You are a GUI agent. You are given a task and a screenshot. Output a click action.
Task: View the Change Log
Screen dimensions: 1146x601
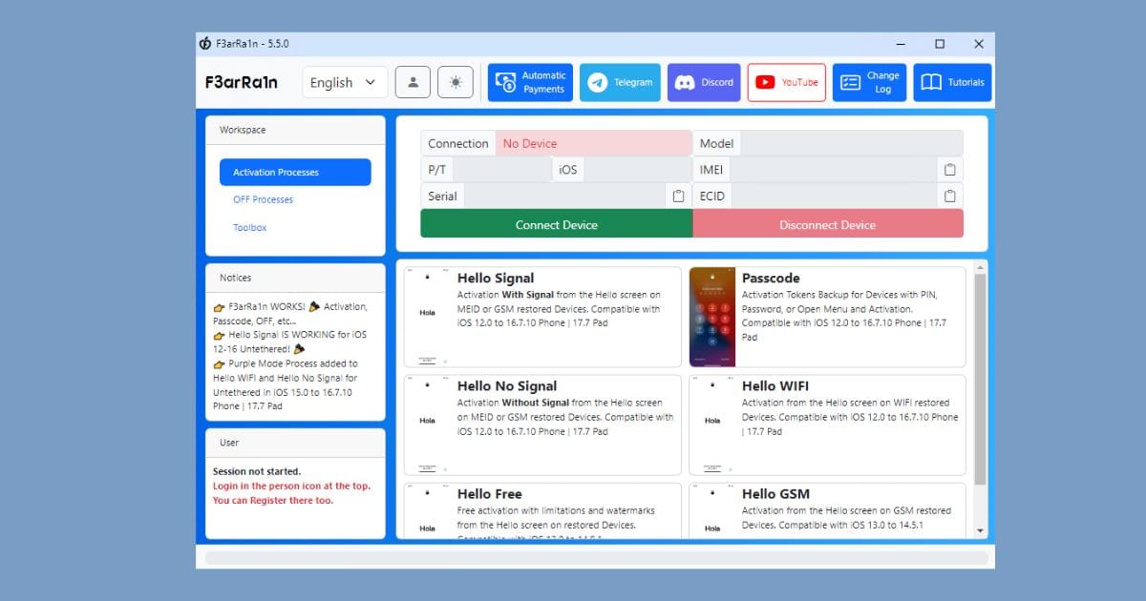[869, 82]
